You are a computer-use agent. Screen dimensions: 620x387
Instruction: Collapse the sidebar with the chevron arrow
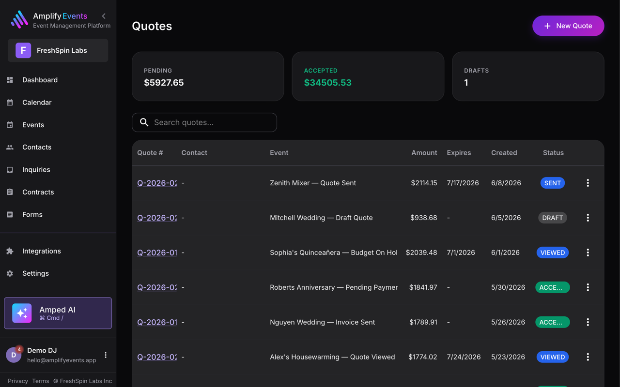coord(104,16)
